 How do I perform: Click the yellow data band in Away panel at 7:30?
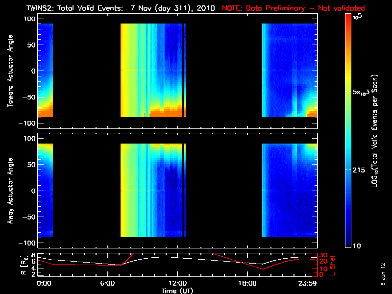(124, 190)
